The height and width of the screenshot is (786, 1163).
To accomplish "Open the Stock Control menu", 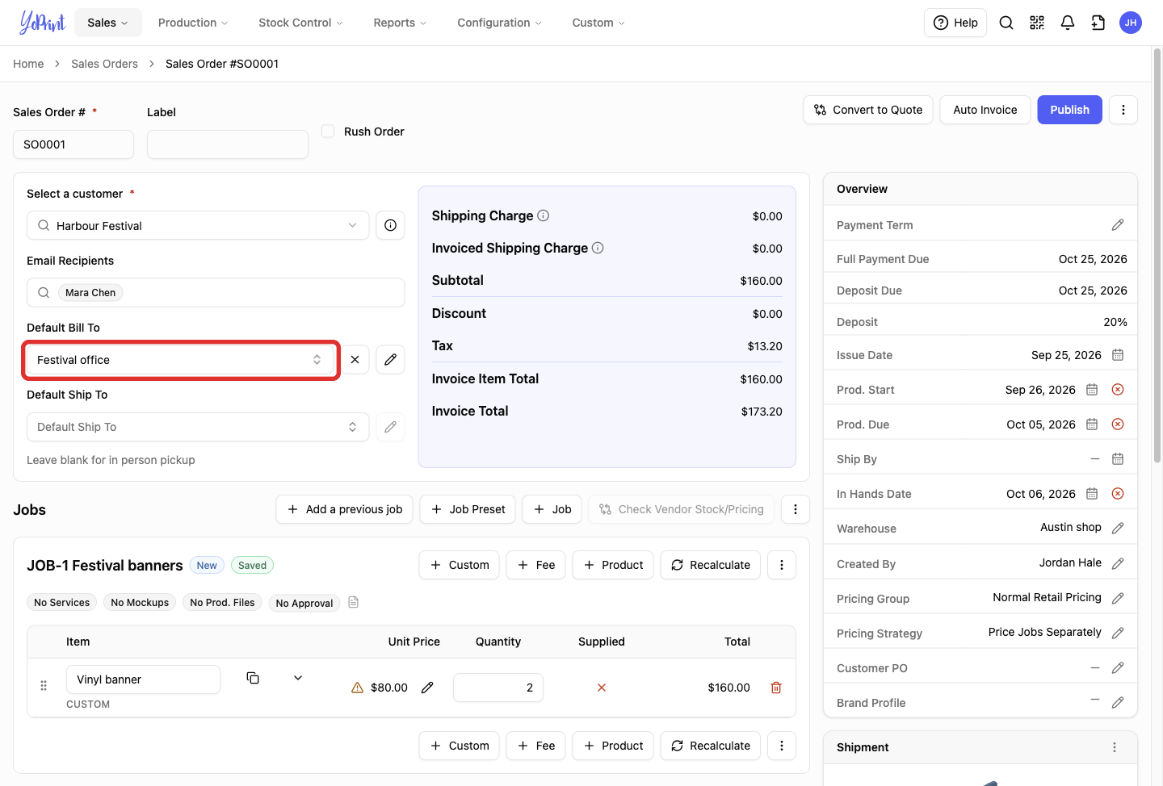I will [x=300, y=23].
